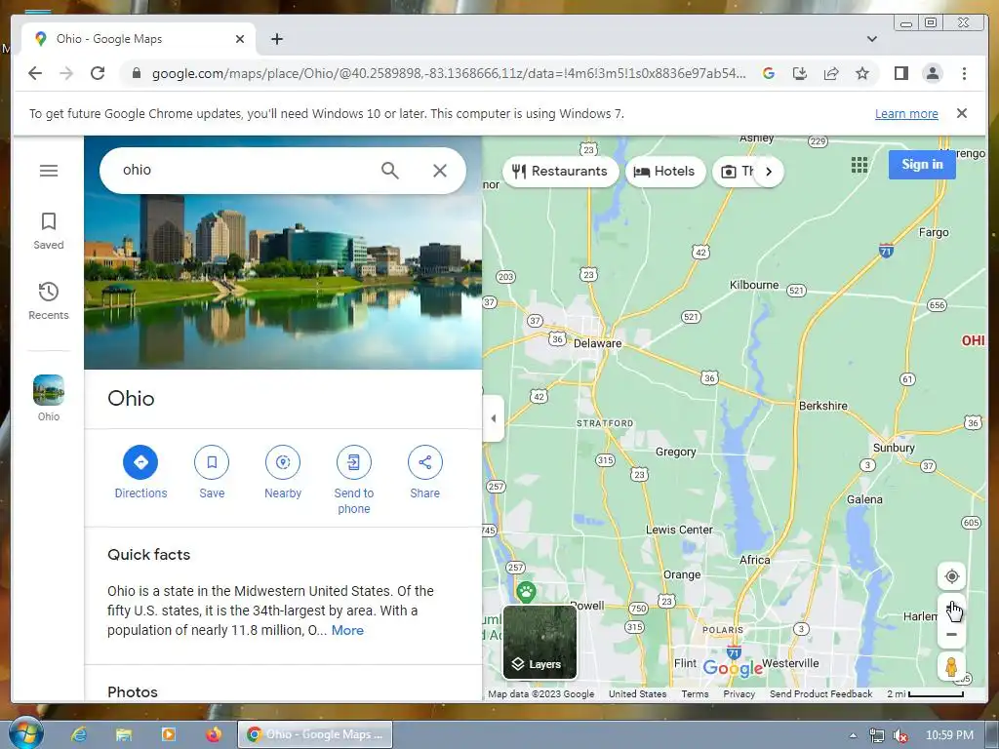
Task: Click Send Product Feedback link
Action: (820, 693)
